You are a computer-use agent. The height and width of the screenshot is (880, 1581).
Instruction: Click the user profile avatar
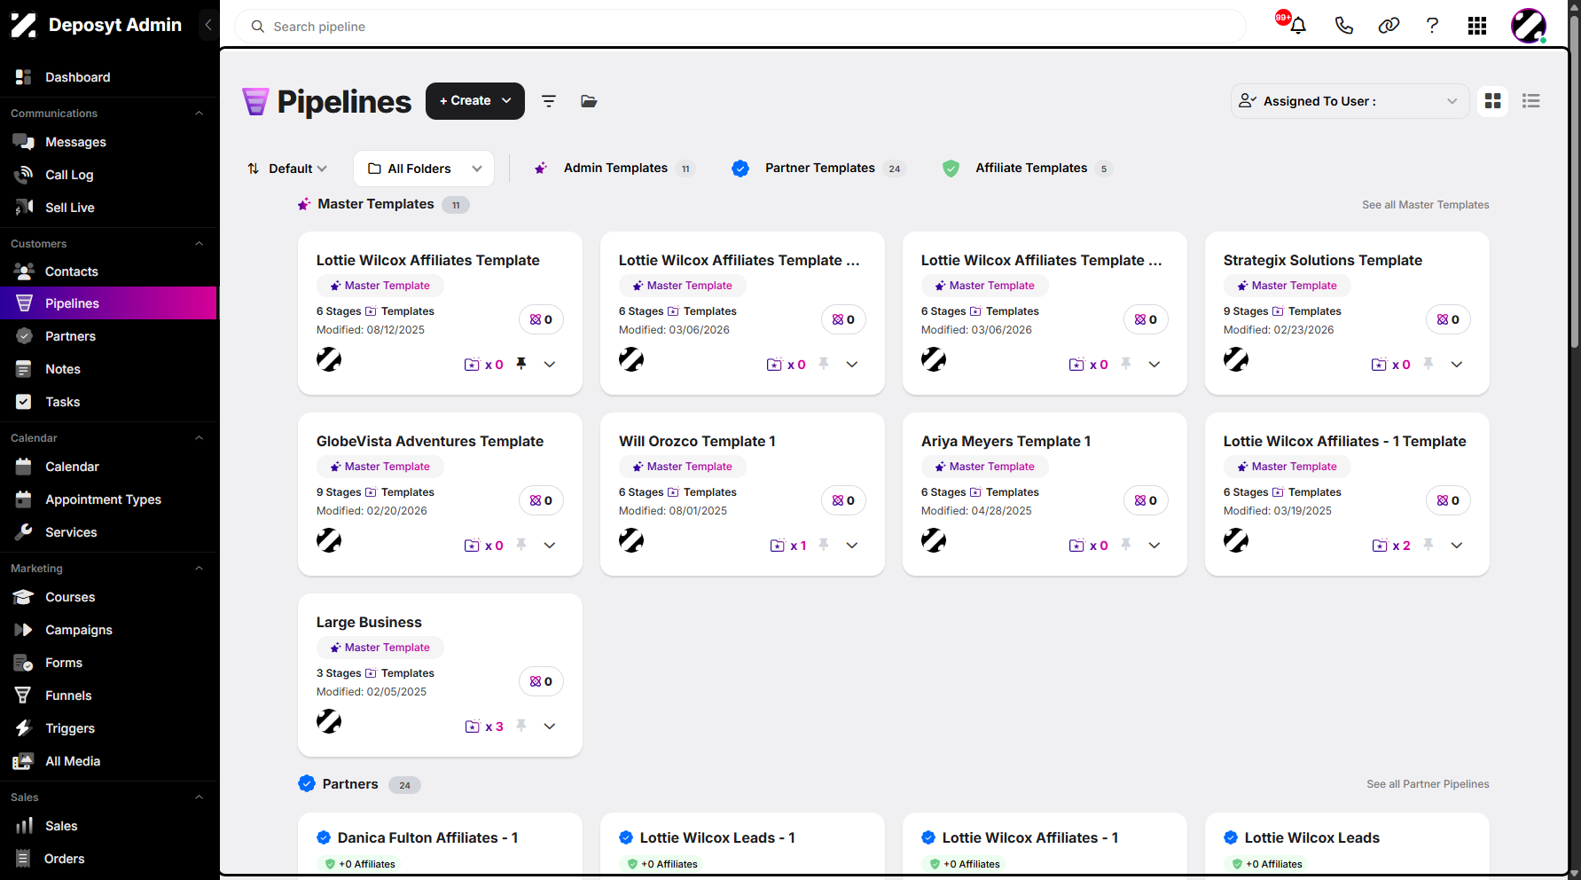pyautogui.click(x=1529, y=26)
